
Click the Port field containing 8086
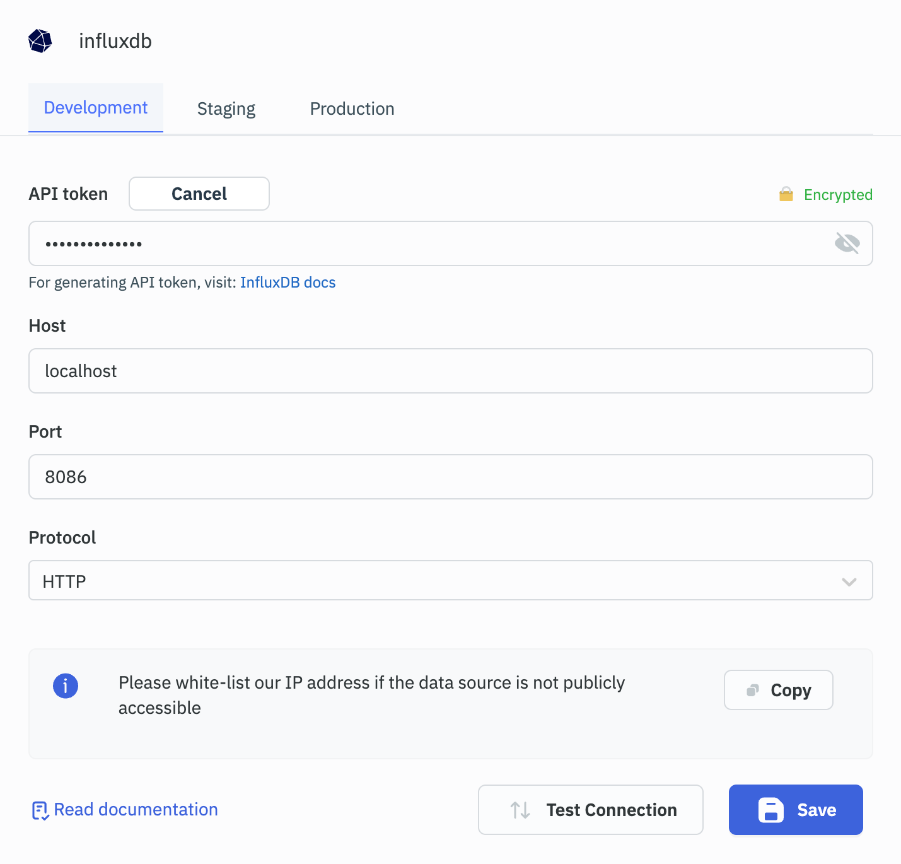tap(450, 477)
